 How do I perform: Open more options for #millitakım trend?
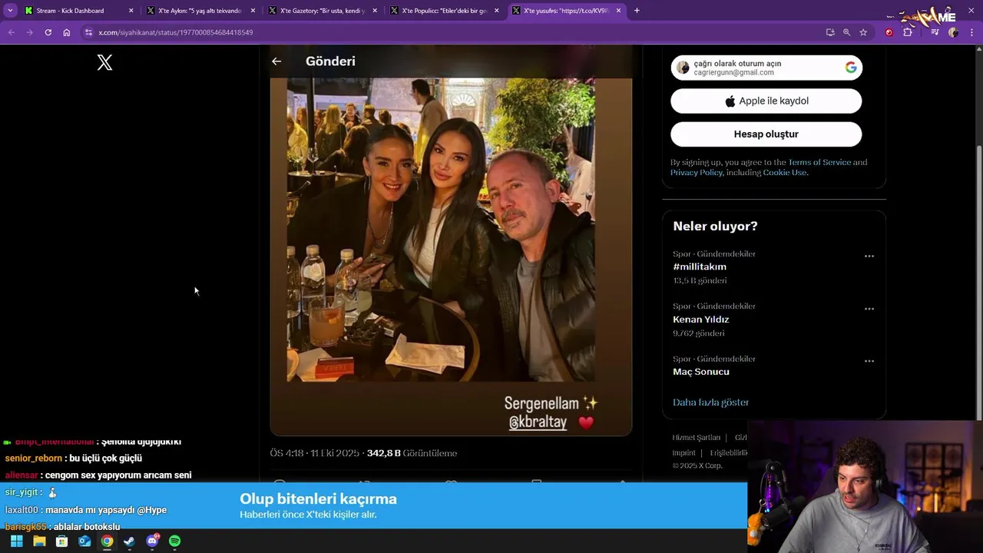click(x=869, y=257)
